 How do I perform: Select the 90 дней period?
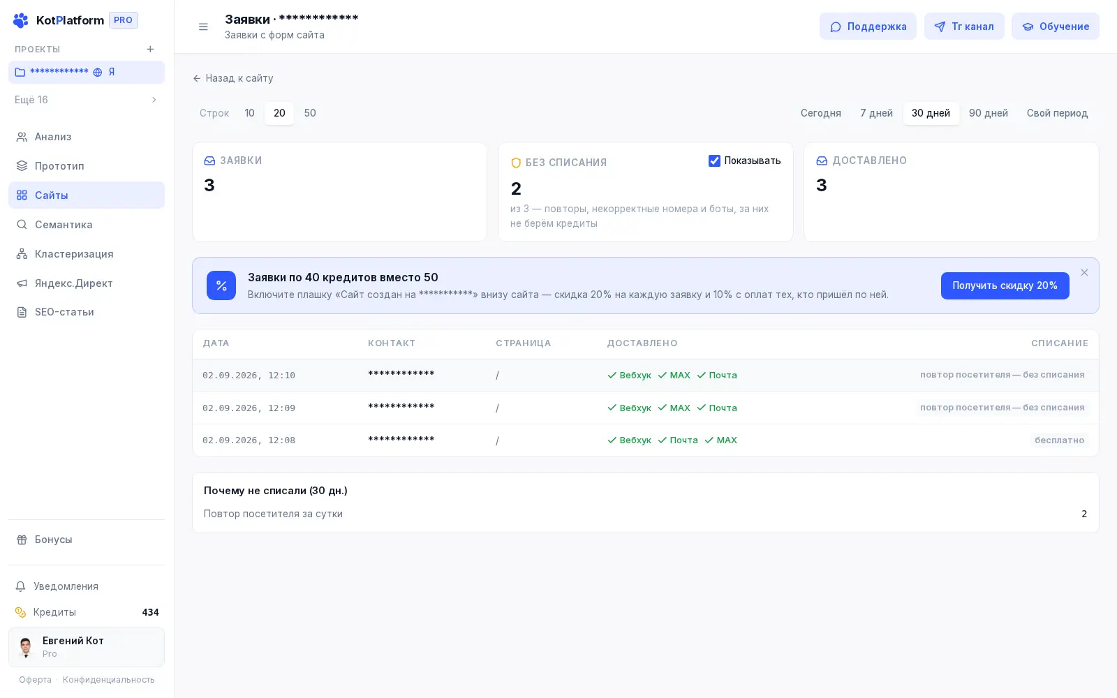(x=989, y=113)
